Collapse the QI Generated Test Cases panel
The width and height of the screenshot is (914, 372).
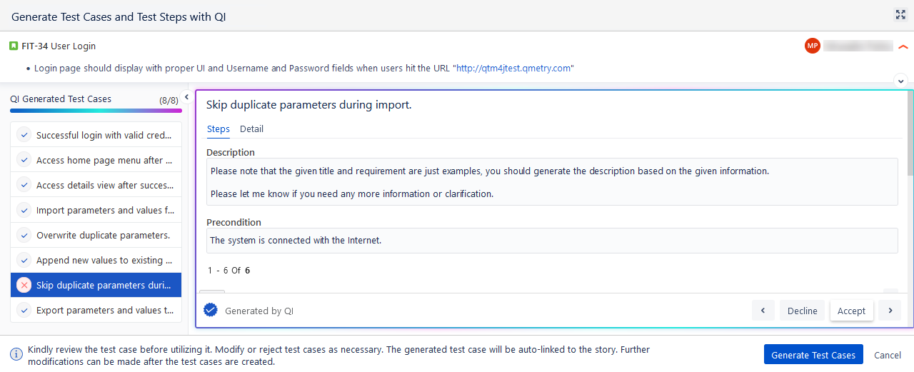tap(186, 97)
